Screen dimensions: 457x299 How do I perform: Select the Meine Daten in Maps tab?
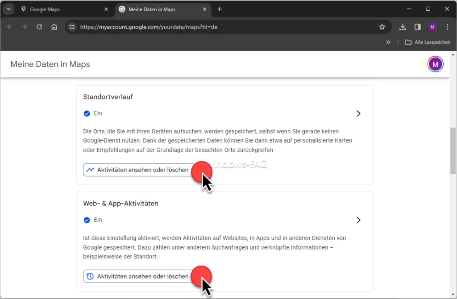[163, 9]
